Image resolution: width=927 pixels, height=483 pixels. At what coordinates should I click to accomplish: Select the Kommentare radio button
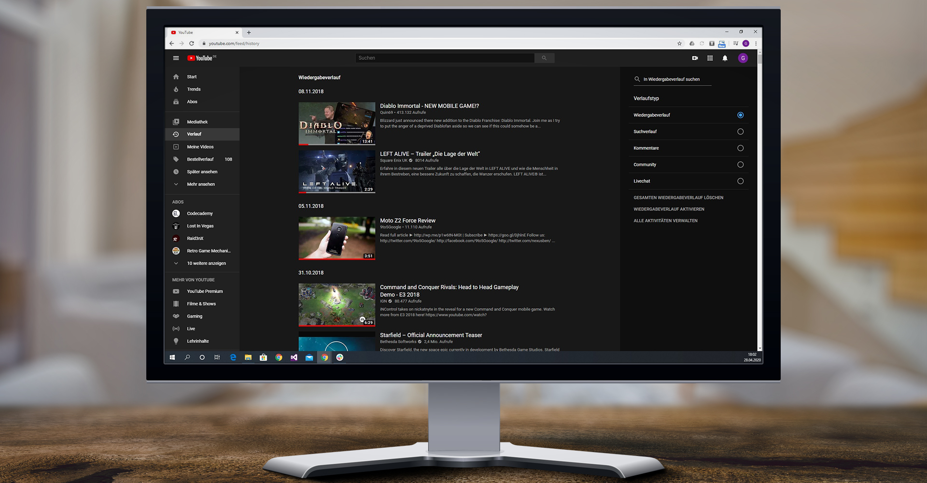pyautogui.click(x=740, y=148)
